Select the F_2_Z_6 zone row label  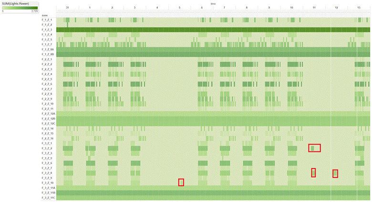point(47,84)
